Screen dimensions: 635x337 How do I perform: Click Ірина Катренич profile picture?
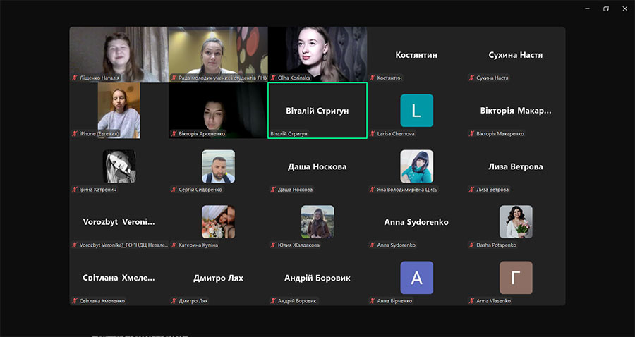[119, 166]
